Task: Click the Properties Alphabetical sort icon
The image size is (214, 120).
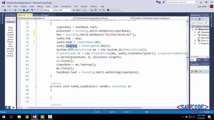Action: coord(196,72)
